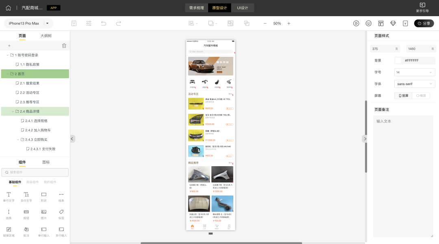Pick the 形状 shape component
The width and height of the screenshot is (439, 244).
click(x=43, y=197)
